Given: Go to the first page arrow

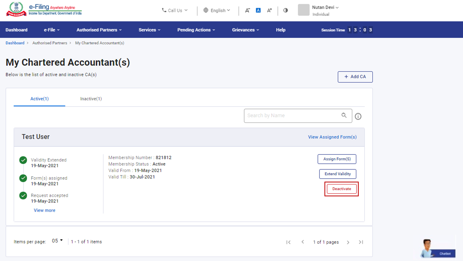Looking at the screenshot, I should pyautogui.click(x=288, y=242).
